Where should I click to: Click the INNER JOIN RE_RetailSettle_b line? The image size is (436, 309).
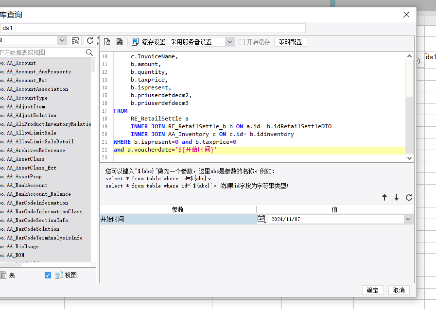tap(231, 126)
